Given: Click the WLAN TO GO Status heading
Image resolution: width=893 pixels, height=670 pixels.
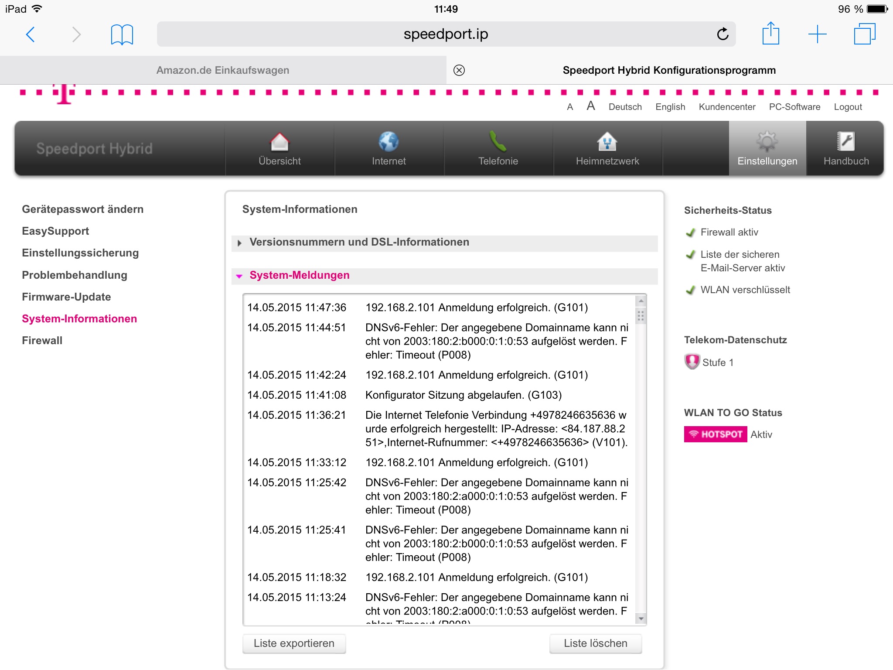Looking at the screenshot, I should [733, 413].
